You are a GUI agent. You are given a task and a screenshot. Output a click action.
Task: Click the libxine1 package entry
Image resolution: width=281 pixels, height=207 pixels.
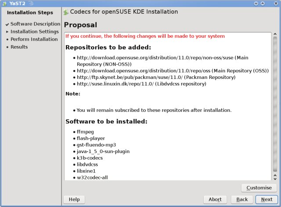coord(86,171)
